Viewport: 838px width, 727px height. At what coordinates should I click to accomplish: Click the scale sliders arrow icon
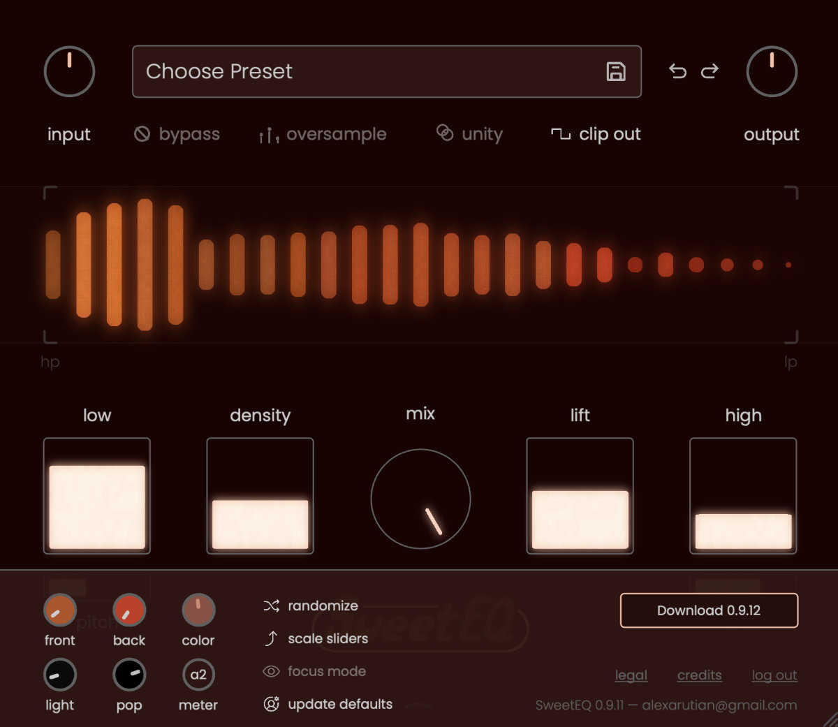pyautogui.click(x=271, y=638)
